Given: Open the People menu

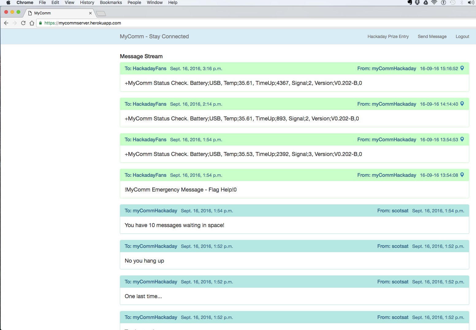Looking at the screenshot, I should [134, 2].
